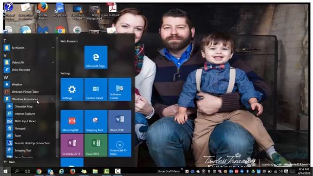Open Bon Voyage.mp4 desktop file
Image resolution: width=313 pixels, height=176 pixels.
94,12
